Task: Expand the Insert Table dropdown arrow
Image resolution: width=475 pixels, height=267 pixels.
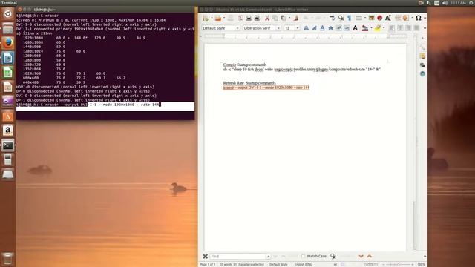Action: click(364, 18)
